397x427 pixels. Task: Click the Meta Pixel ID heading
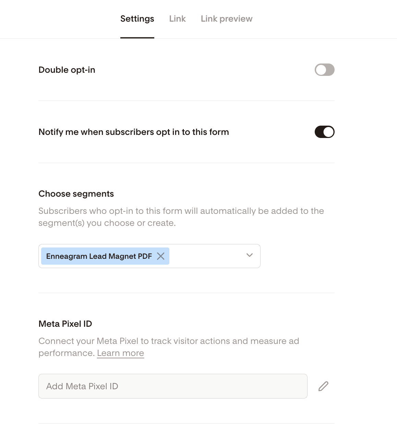(65, 324)
